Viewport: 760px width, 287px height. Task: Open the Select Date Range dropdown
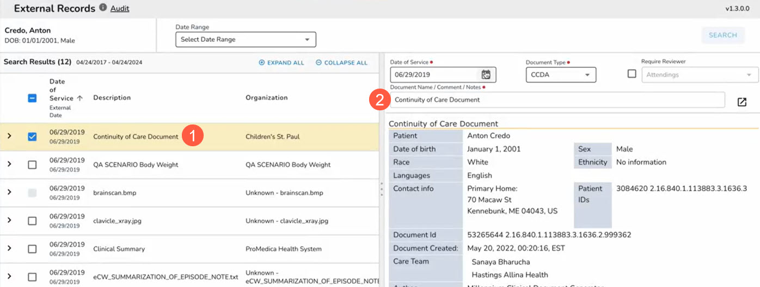click(246, 40)
